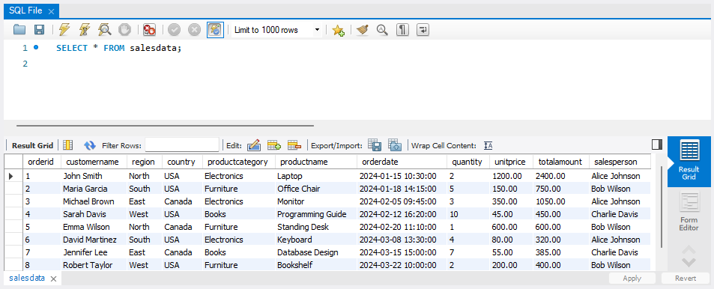
Task: Click the Result Grid label in toolbar
Action: click(x=32, y=146)
